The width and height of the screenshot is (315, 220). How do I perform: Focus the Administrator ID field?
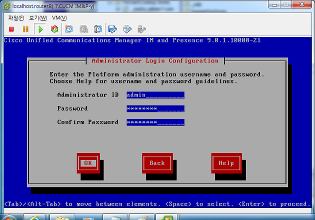(155, 95)
